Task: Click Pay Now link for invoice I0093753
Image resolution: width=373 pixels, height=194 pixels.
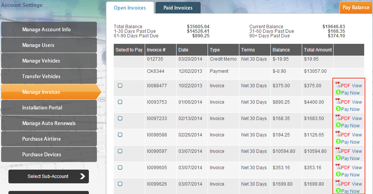Action: [x=350, y=109]
